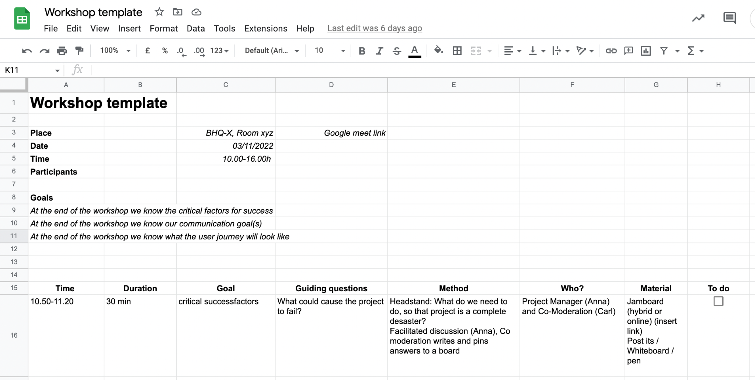Insert a comment icon in toolbar
Viewport: 755px width, 380px height.
click(x=629, y=51)
